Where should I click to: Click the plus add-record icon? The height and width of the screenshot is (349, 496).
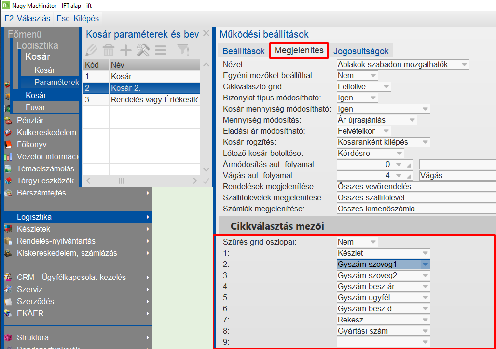coord(126,50)
